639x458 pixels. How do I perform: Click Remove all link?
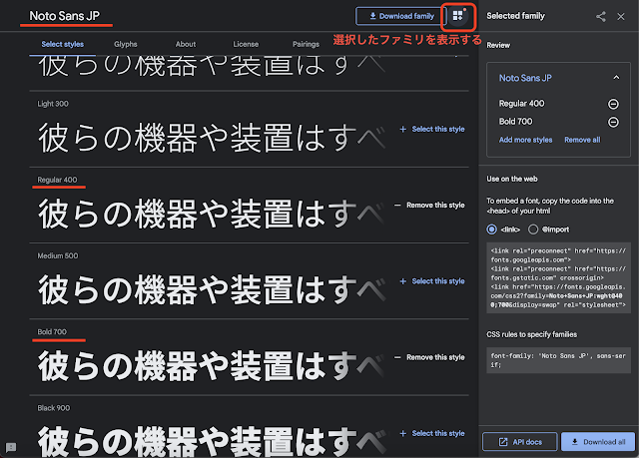[x=582, y=140]
